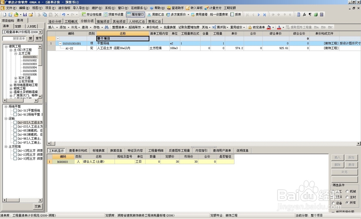Check the [A1-85]装载机 checkbox
Screen dimensions: 361x219
15,130
